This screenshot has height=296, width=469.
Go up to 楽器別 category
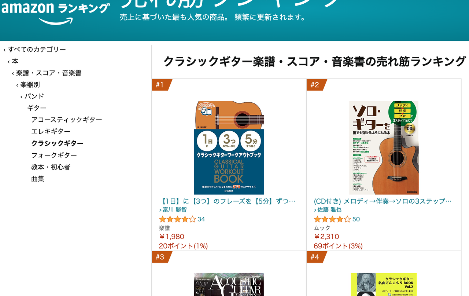pyautogui.click(x=28, y=85)
